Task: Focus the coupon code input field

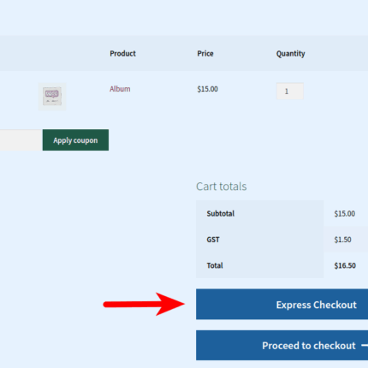Action: pyautogui.click(x=21, y=140)
